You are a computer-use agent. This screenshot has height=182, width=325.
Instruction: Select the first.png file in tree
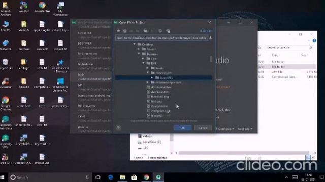(154, 101)
